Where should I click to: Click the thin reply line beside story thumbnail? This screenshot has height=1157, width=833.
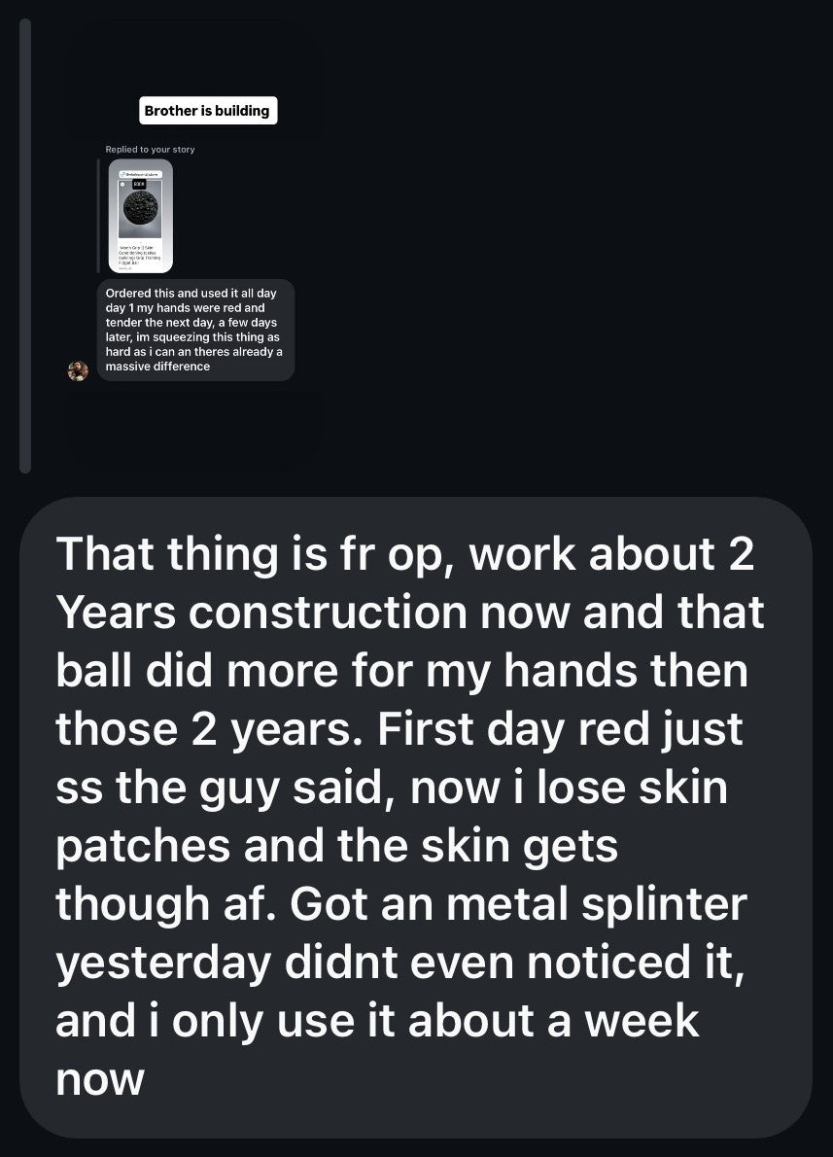click(x=109, y=216)
